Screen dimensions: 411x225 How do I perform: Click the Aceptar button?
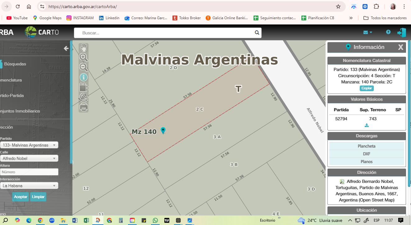pyautogui.click(x=21, y=197)
